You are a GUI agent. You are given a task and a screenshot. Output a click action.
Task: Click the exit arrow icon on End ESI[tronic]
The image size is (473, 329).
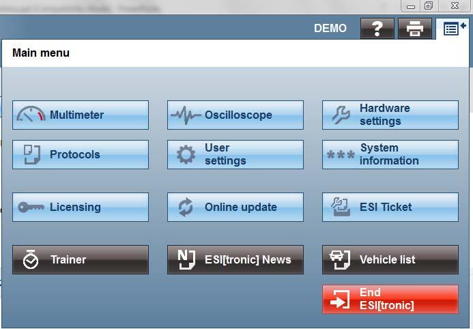pyautogui.click(x=340, y=299)
